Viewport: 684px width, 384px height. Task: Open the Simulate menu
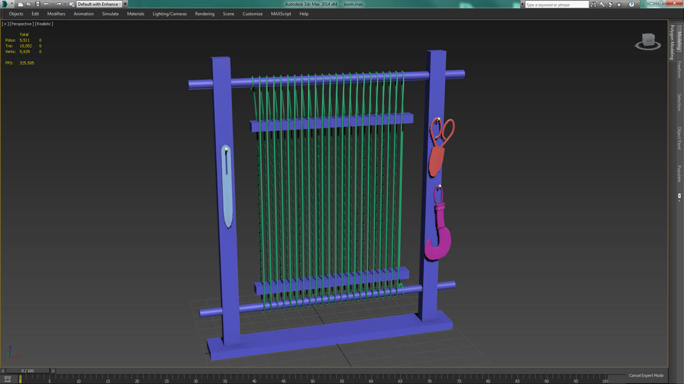pos(111,14)
